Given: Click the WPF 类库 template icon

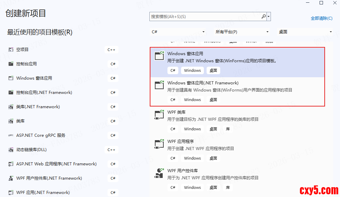Looking at the screenshot, I should pyautogui.click(x=159, y=115).
